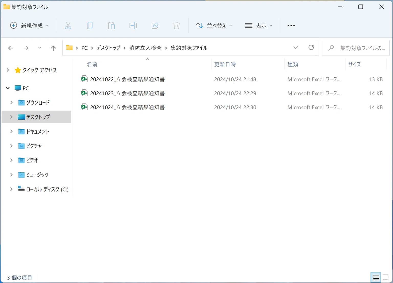Click PC in the address breadcrumb

(x=84, y=48)
